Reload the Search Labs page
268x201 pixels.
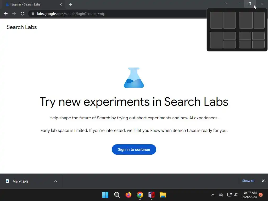[x=23, y=14]
